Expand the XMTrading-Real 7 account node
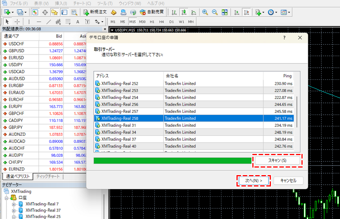The width and height of the screenshot is (340, 219). click(x=14, y=204)
